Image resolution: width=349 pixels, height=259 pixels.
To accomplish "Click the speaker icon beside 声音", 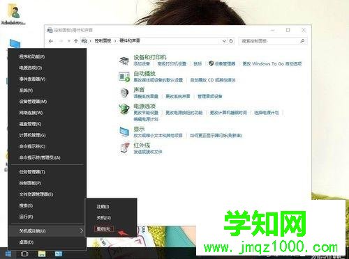I will point(124,93).
